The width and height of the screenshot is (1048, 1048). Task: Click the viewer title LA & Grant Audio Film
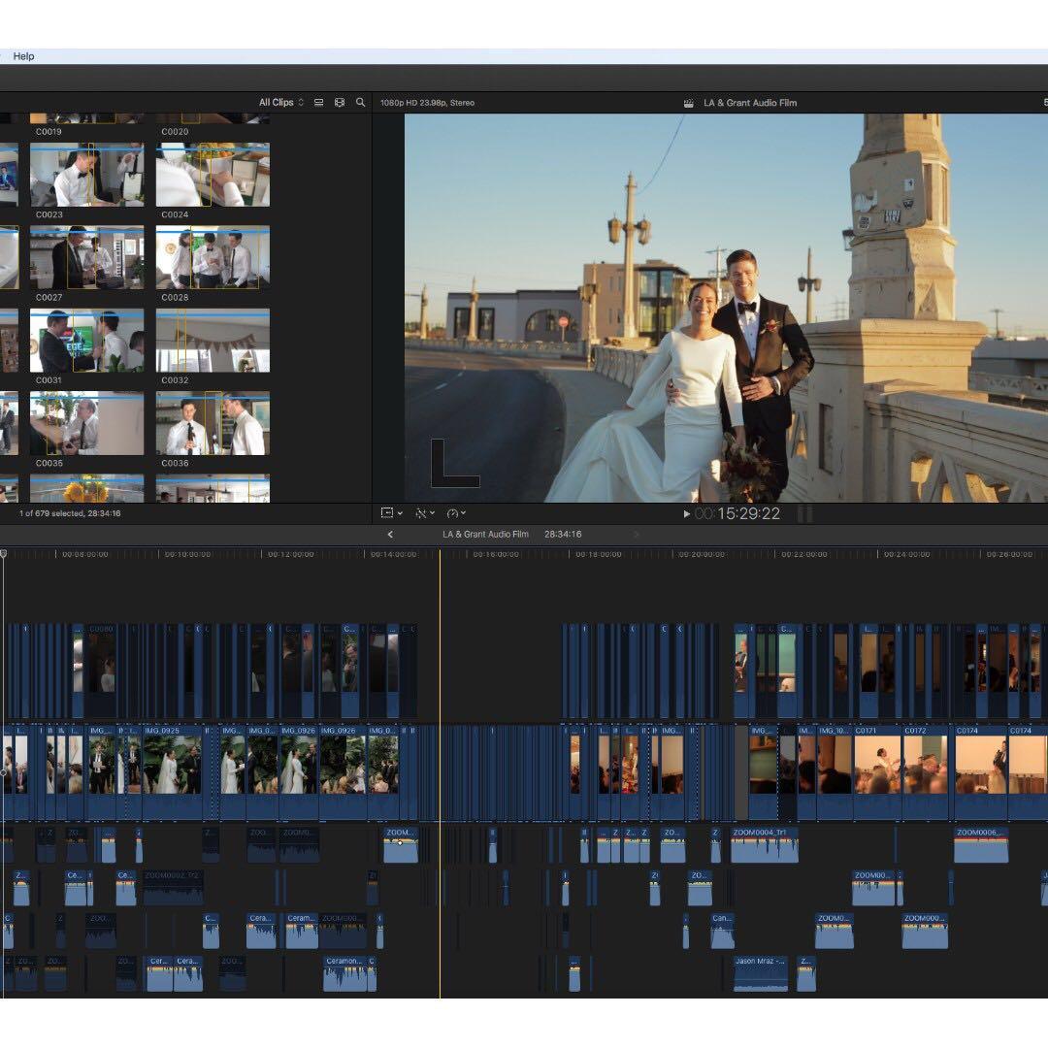(x=750, y=103)
